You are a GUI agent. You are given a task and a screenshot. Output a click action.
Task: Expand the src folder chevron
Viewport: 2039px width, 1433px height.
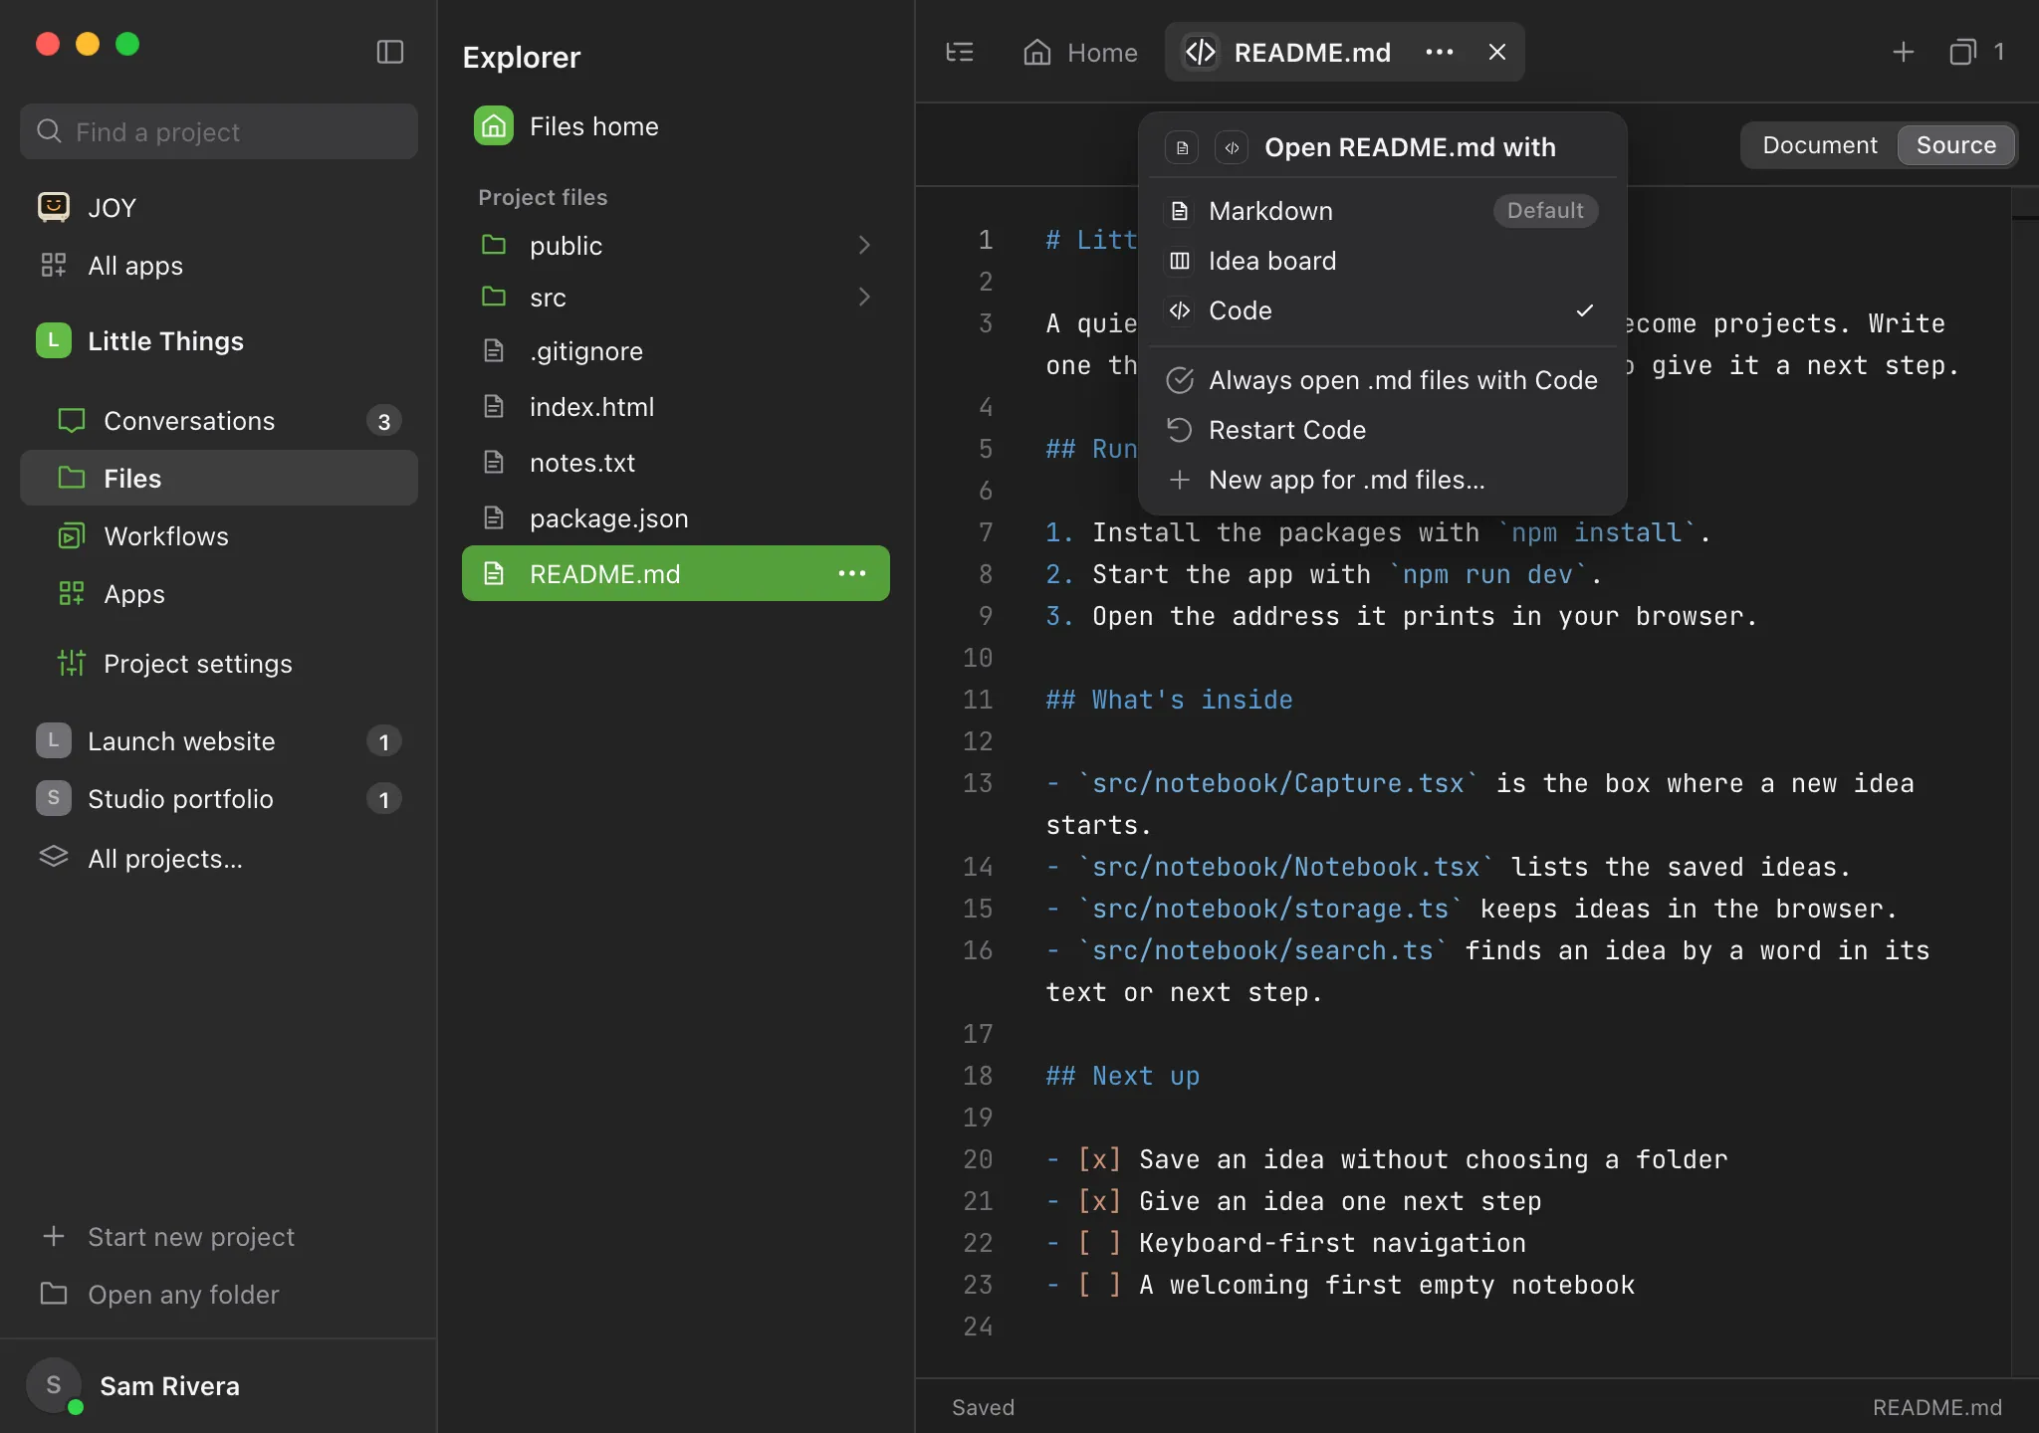(x=864, y=297)
